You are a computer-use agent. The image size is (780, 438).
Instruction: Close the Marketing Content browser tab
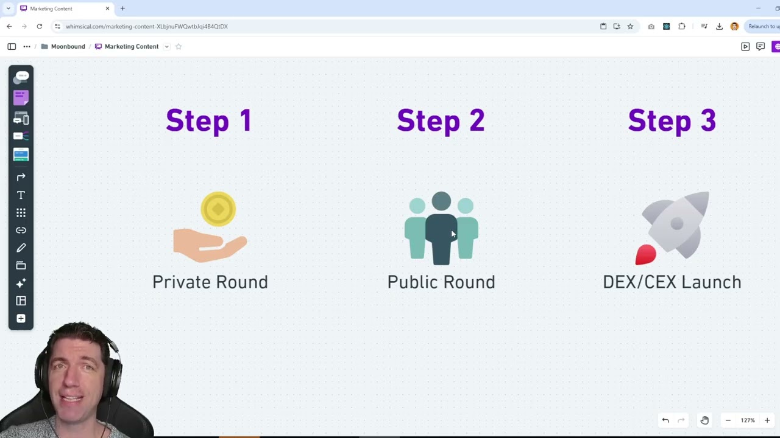(108, 9)
